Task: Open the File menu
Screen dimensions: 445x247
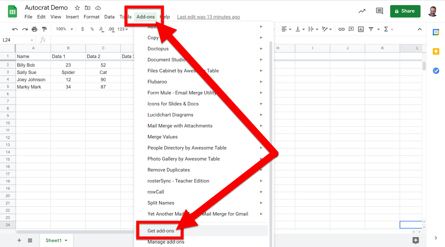Action: [28, 17]
